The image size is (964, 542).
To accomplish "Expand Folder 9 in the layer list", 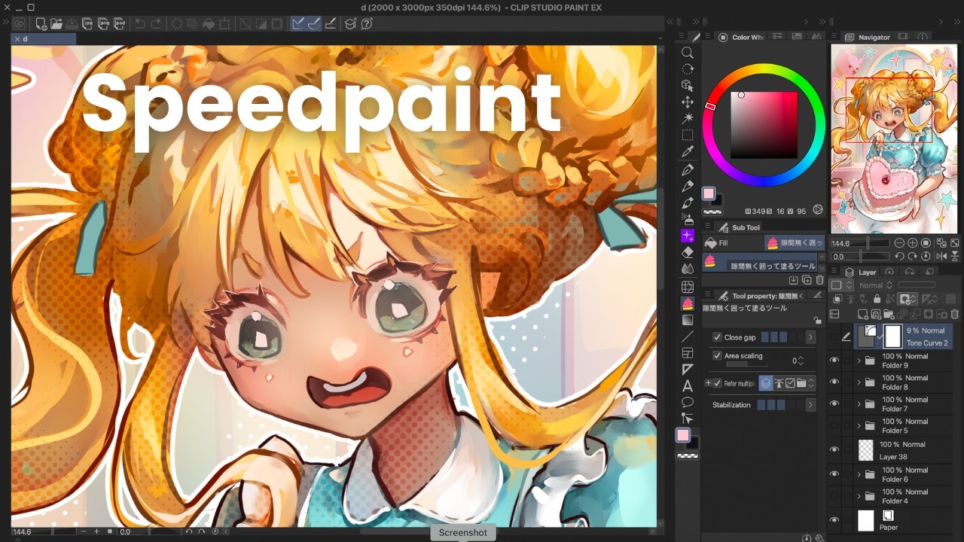I will pos(859,361).
